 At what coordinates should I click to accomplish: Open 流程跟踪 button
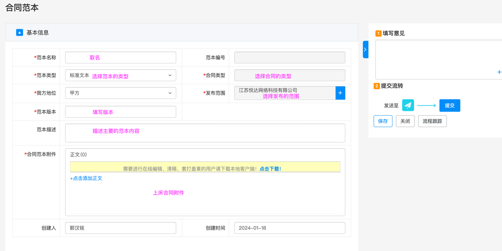(x=432, y=121)
